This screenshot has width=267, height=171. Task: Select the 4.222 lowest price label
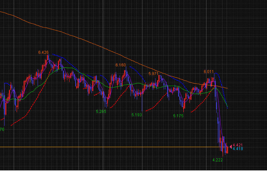point(217,160)
